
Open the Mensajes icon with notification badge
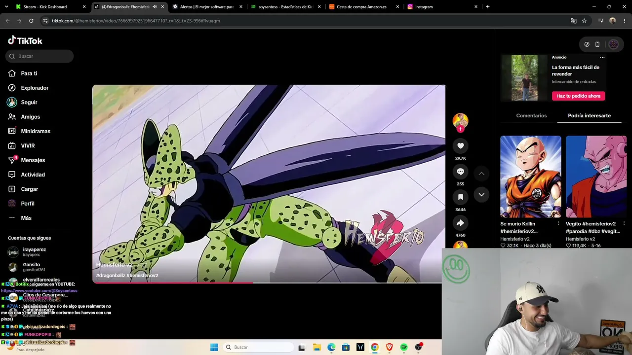(x=12, y=160)
